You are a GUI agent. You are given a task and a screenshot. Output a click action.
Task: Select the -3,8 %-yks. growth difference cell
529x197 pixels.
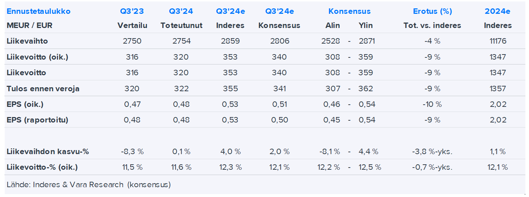(x=432, y=152)
